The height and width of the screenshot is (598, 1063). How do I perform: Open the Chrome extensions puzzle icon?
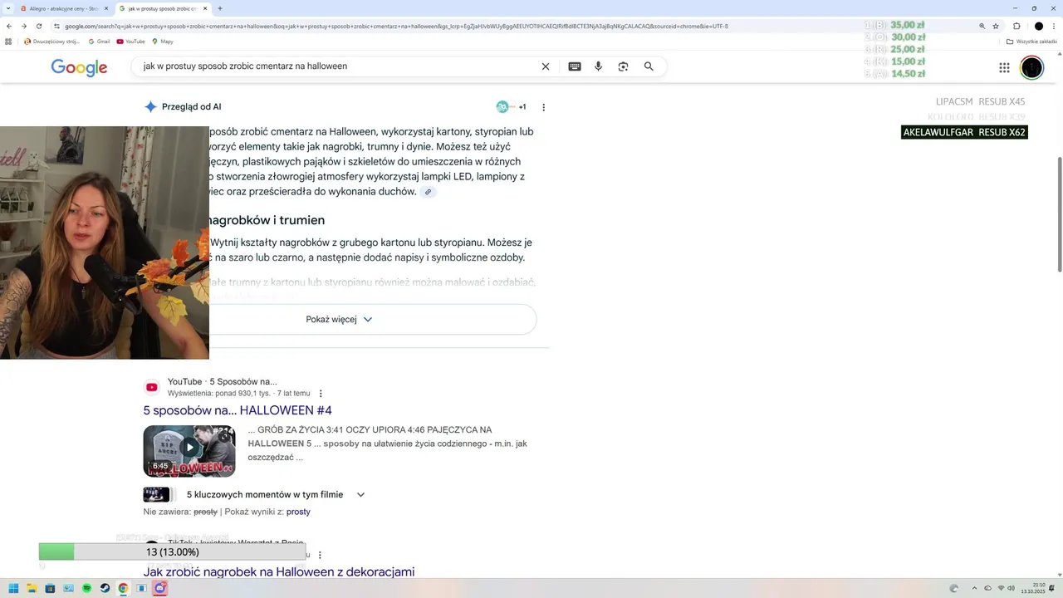[x=1016, y=26]
